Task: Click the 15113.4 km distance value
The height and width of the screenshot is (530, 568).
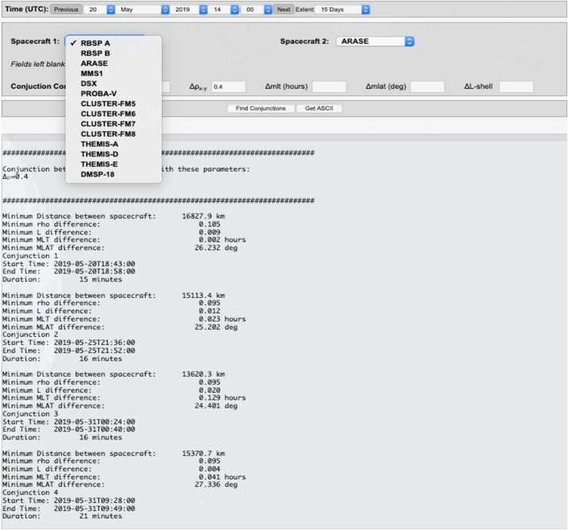Action: 203,296
